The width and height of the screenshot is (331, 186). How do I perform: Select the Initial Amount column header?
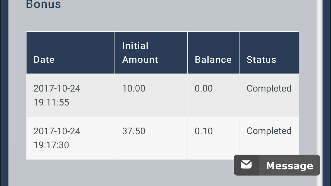point(151,53)
